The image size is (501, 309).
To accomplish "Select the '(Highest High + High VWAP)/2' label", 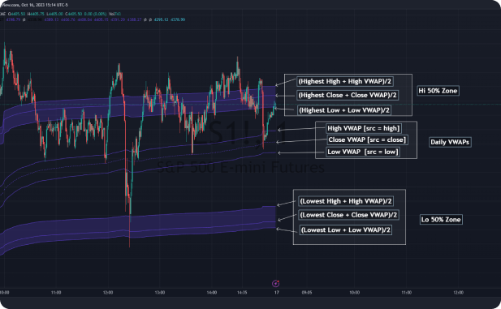I will 345,81.
